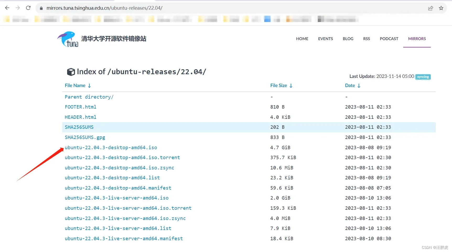Download ubuntu-22.04.3-live-server-amd64.iso.zsync
Viewport: 452px width, 252px height.
click(x=125, y=218)
